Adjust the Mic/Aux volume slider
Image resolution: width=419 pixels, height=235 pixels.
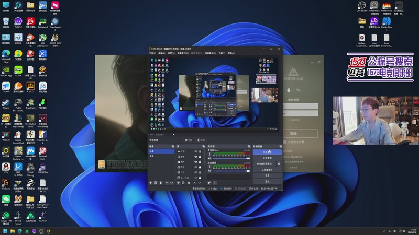(231, 158)
